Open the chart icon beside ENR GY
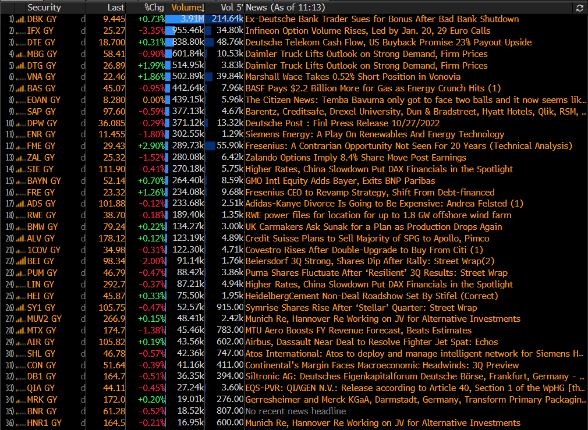 (x=20, y=135)
